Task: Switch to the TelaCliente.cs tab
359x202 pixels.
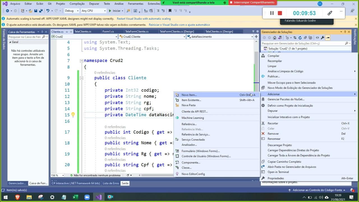Action: click(x=83, y=32)
